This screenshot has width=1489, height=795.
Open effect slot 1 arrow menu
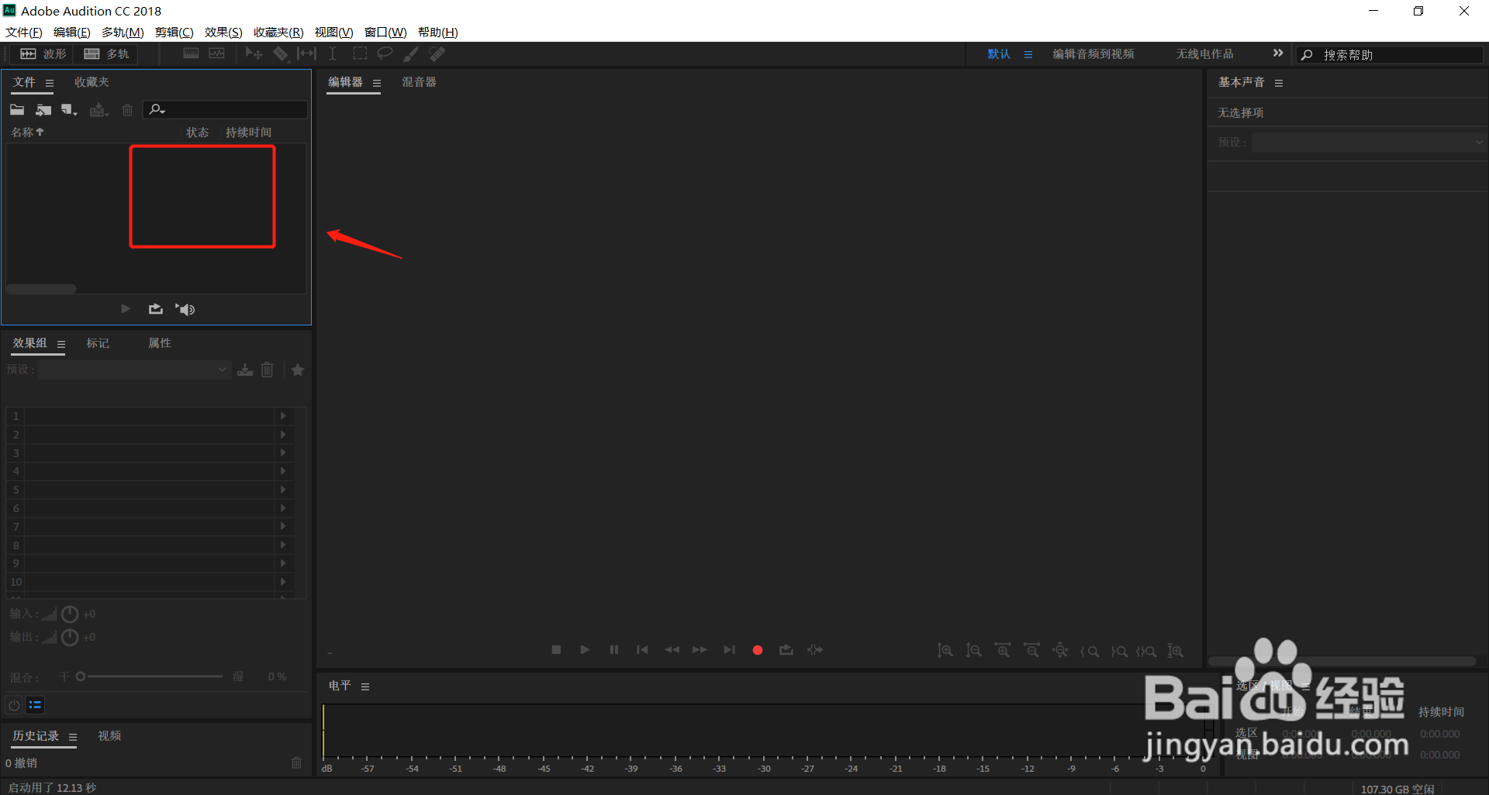[x=283, y=416]
